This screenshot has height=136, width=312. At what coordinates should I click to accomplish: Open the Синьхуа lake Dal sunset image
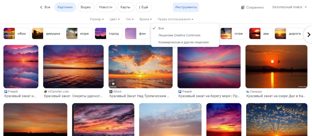276,67
